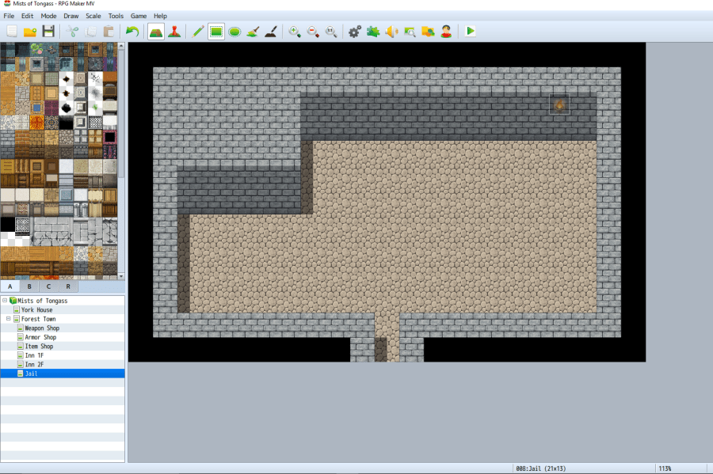Switch to Event editing mode
This screenshot has width=713, height=474.
click(174, 32)
